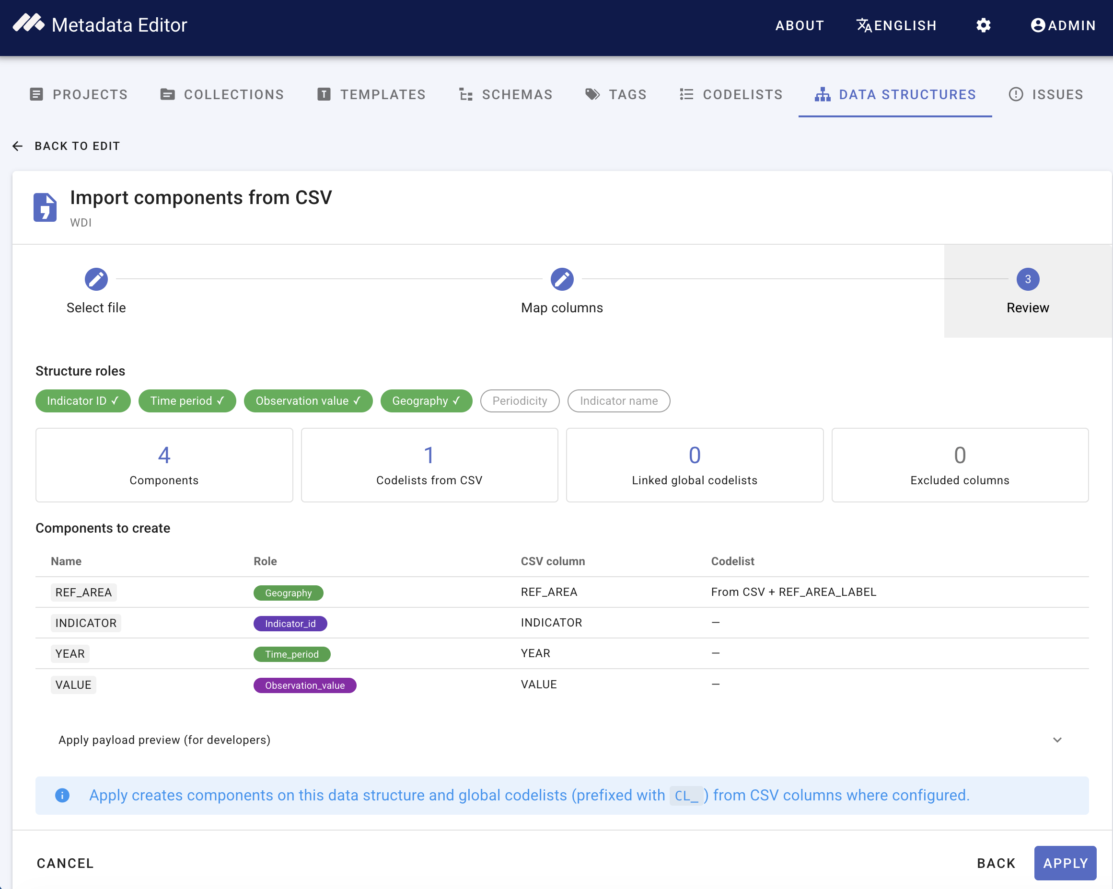Click the Excluded columns card
This screenshot has height=889, width=1113.
pos(960,465)
